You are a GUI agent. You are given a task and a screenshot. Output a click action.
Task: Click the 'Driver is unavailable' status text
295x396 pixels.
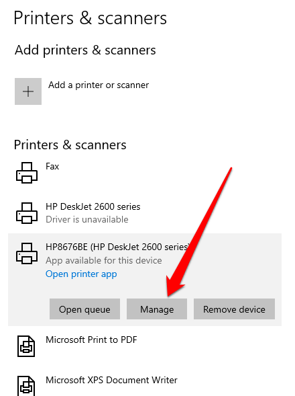pos(87,219)
